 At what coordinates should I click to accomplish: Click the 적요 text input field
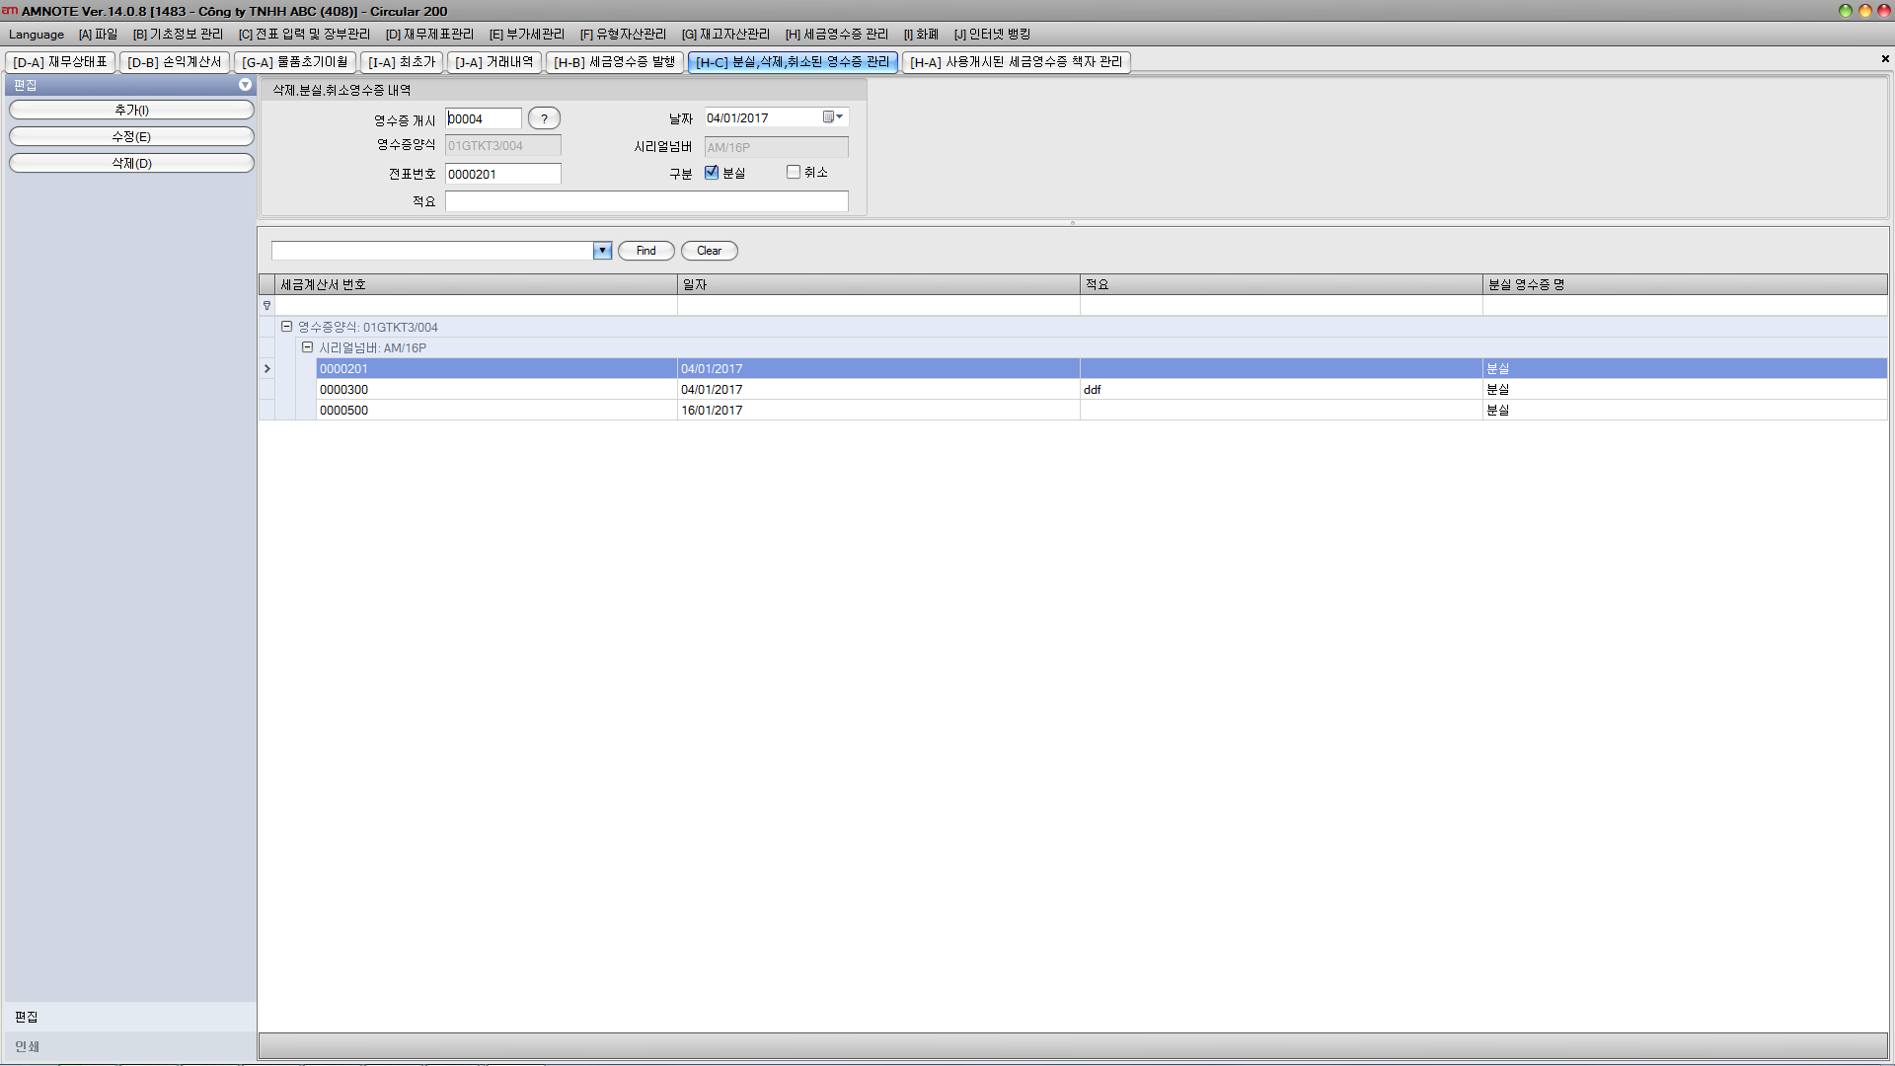click(646, 201)
